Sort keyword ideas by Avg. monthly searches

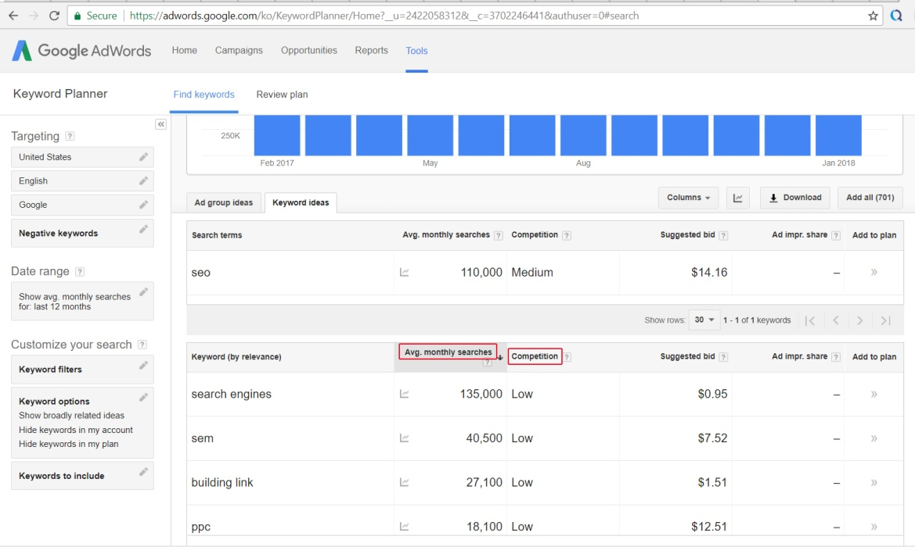[448, 352]
